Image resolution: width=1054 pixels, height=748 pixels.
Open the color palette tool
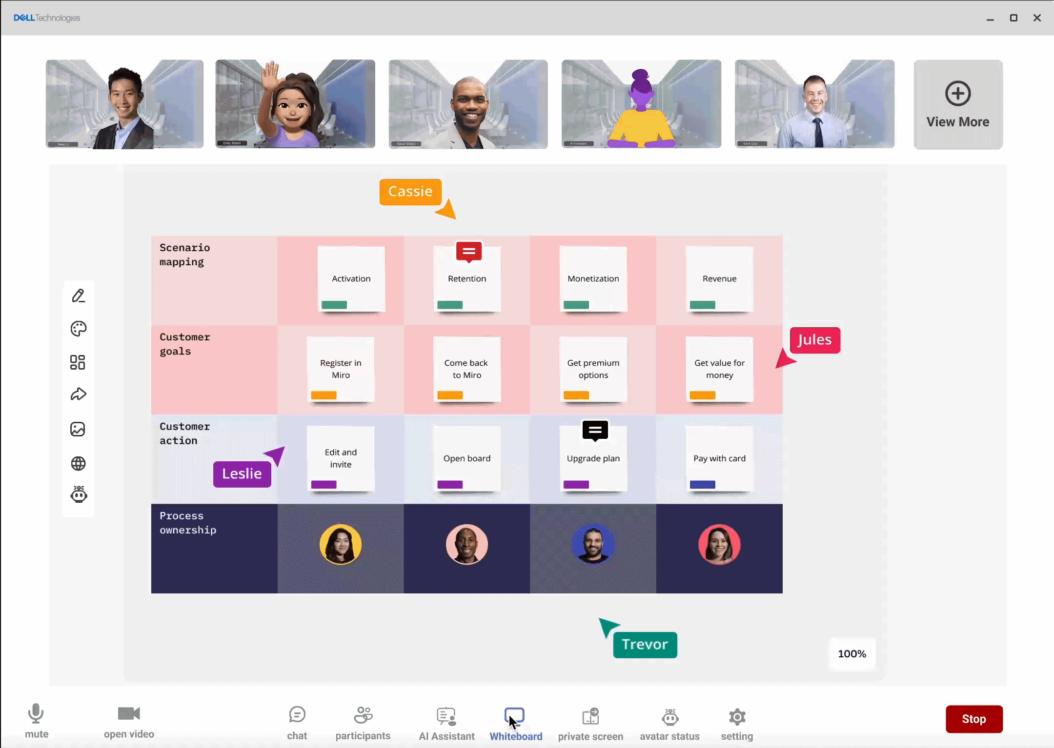pyautogui.click(x=79, y=329)
